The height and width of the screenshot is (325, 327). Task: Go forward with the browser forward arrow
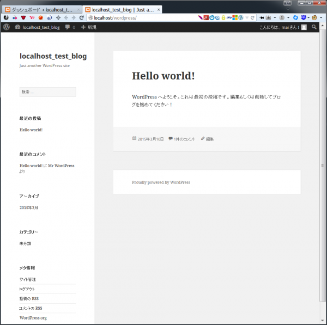click(74, 18)
